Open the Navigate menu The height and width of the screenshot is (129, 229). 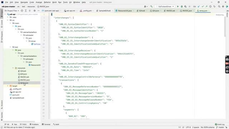24,3
